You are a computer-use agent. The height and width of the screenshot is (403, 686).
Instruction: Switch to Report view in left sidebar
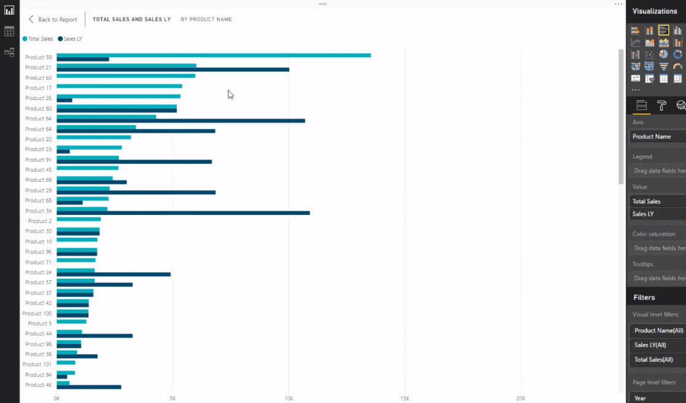[9, 10]
